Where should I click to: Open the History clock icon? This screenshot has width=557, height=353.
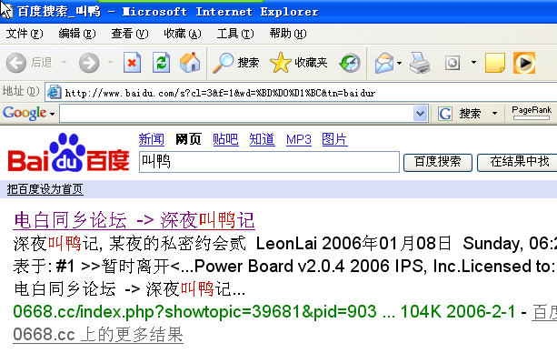click(350, 63)
